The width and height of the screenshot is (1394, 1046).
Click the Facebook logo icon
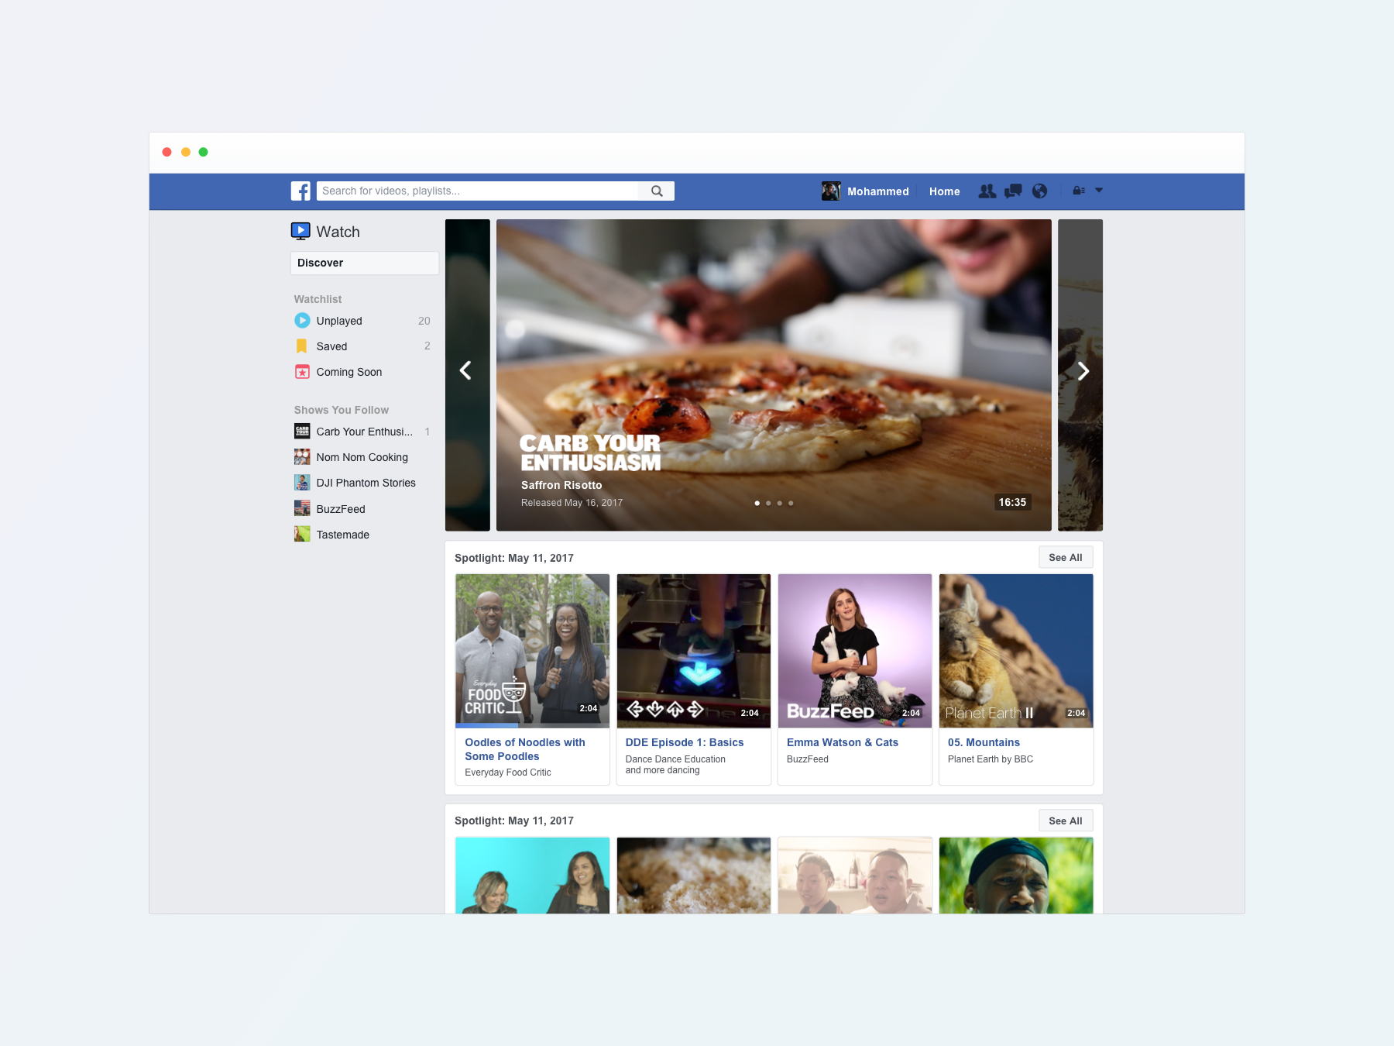pos(300,191)
